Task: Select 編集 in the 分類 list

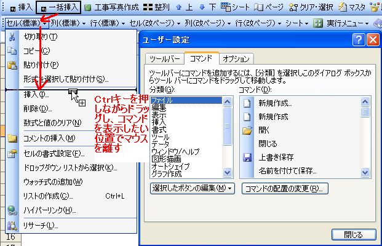Action: pyautogui.click(x=159, y=107)
